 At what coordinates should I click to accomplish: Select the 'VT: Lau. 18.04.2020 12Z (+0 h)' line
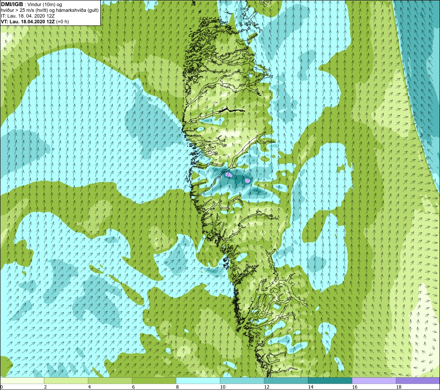pos(35,22)
